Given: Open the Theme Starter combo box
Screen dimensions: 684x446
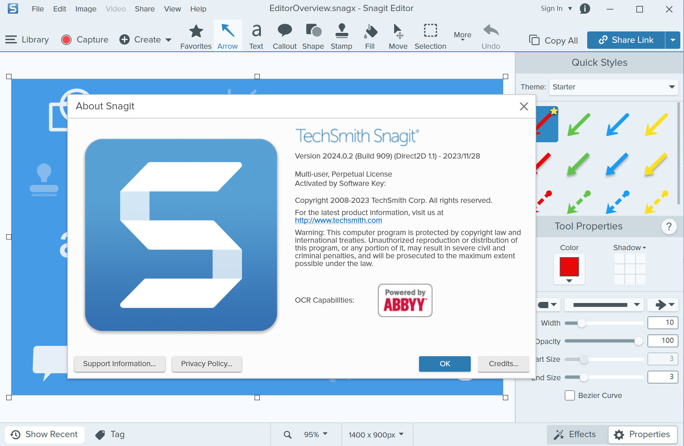Looking at the screenshot, I should click(x=614, y=87).
